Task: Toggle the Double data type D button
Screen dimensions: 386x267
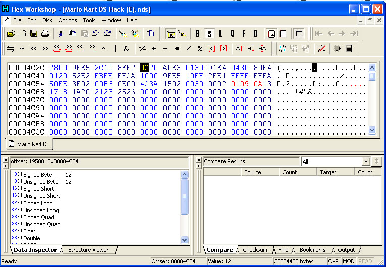Action: pyautogui.click(x=255, y=34)
